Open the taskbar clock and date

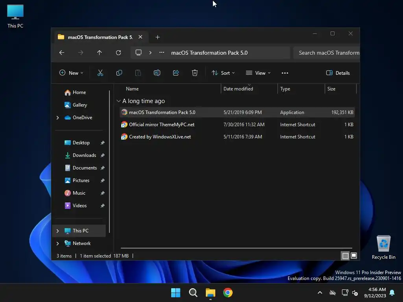(x=375, y=293)
